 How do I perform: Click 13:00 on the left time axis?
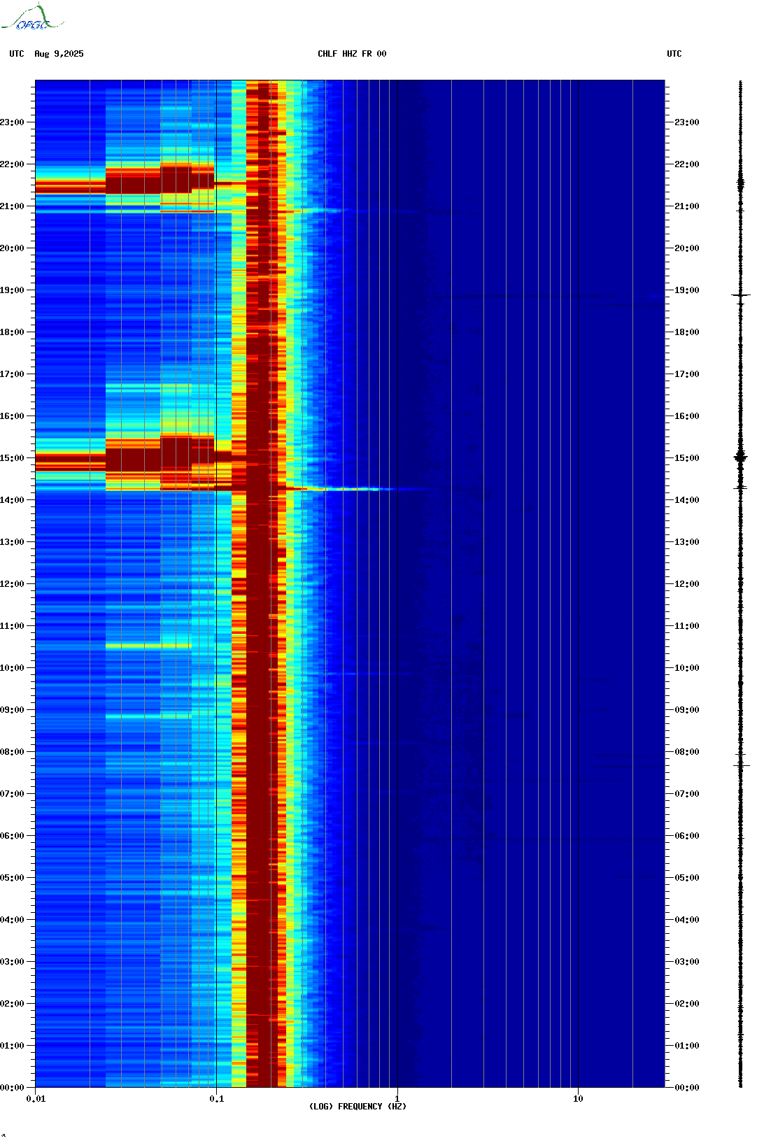click(x=12, y=542)
